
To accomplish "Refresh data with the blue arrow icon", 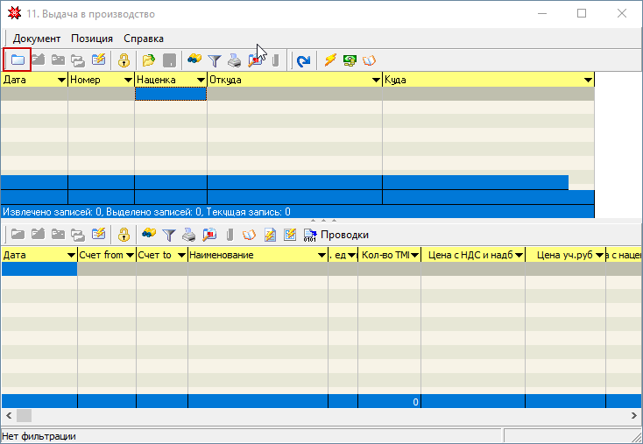I will point(303,61).
